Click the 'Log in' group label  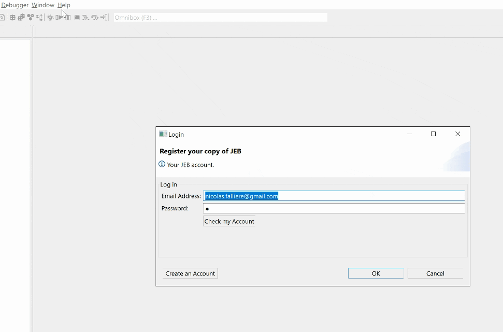click(x=169, y=184)
